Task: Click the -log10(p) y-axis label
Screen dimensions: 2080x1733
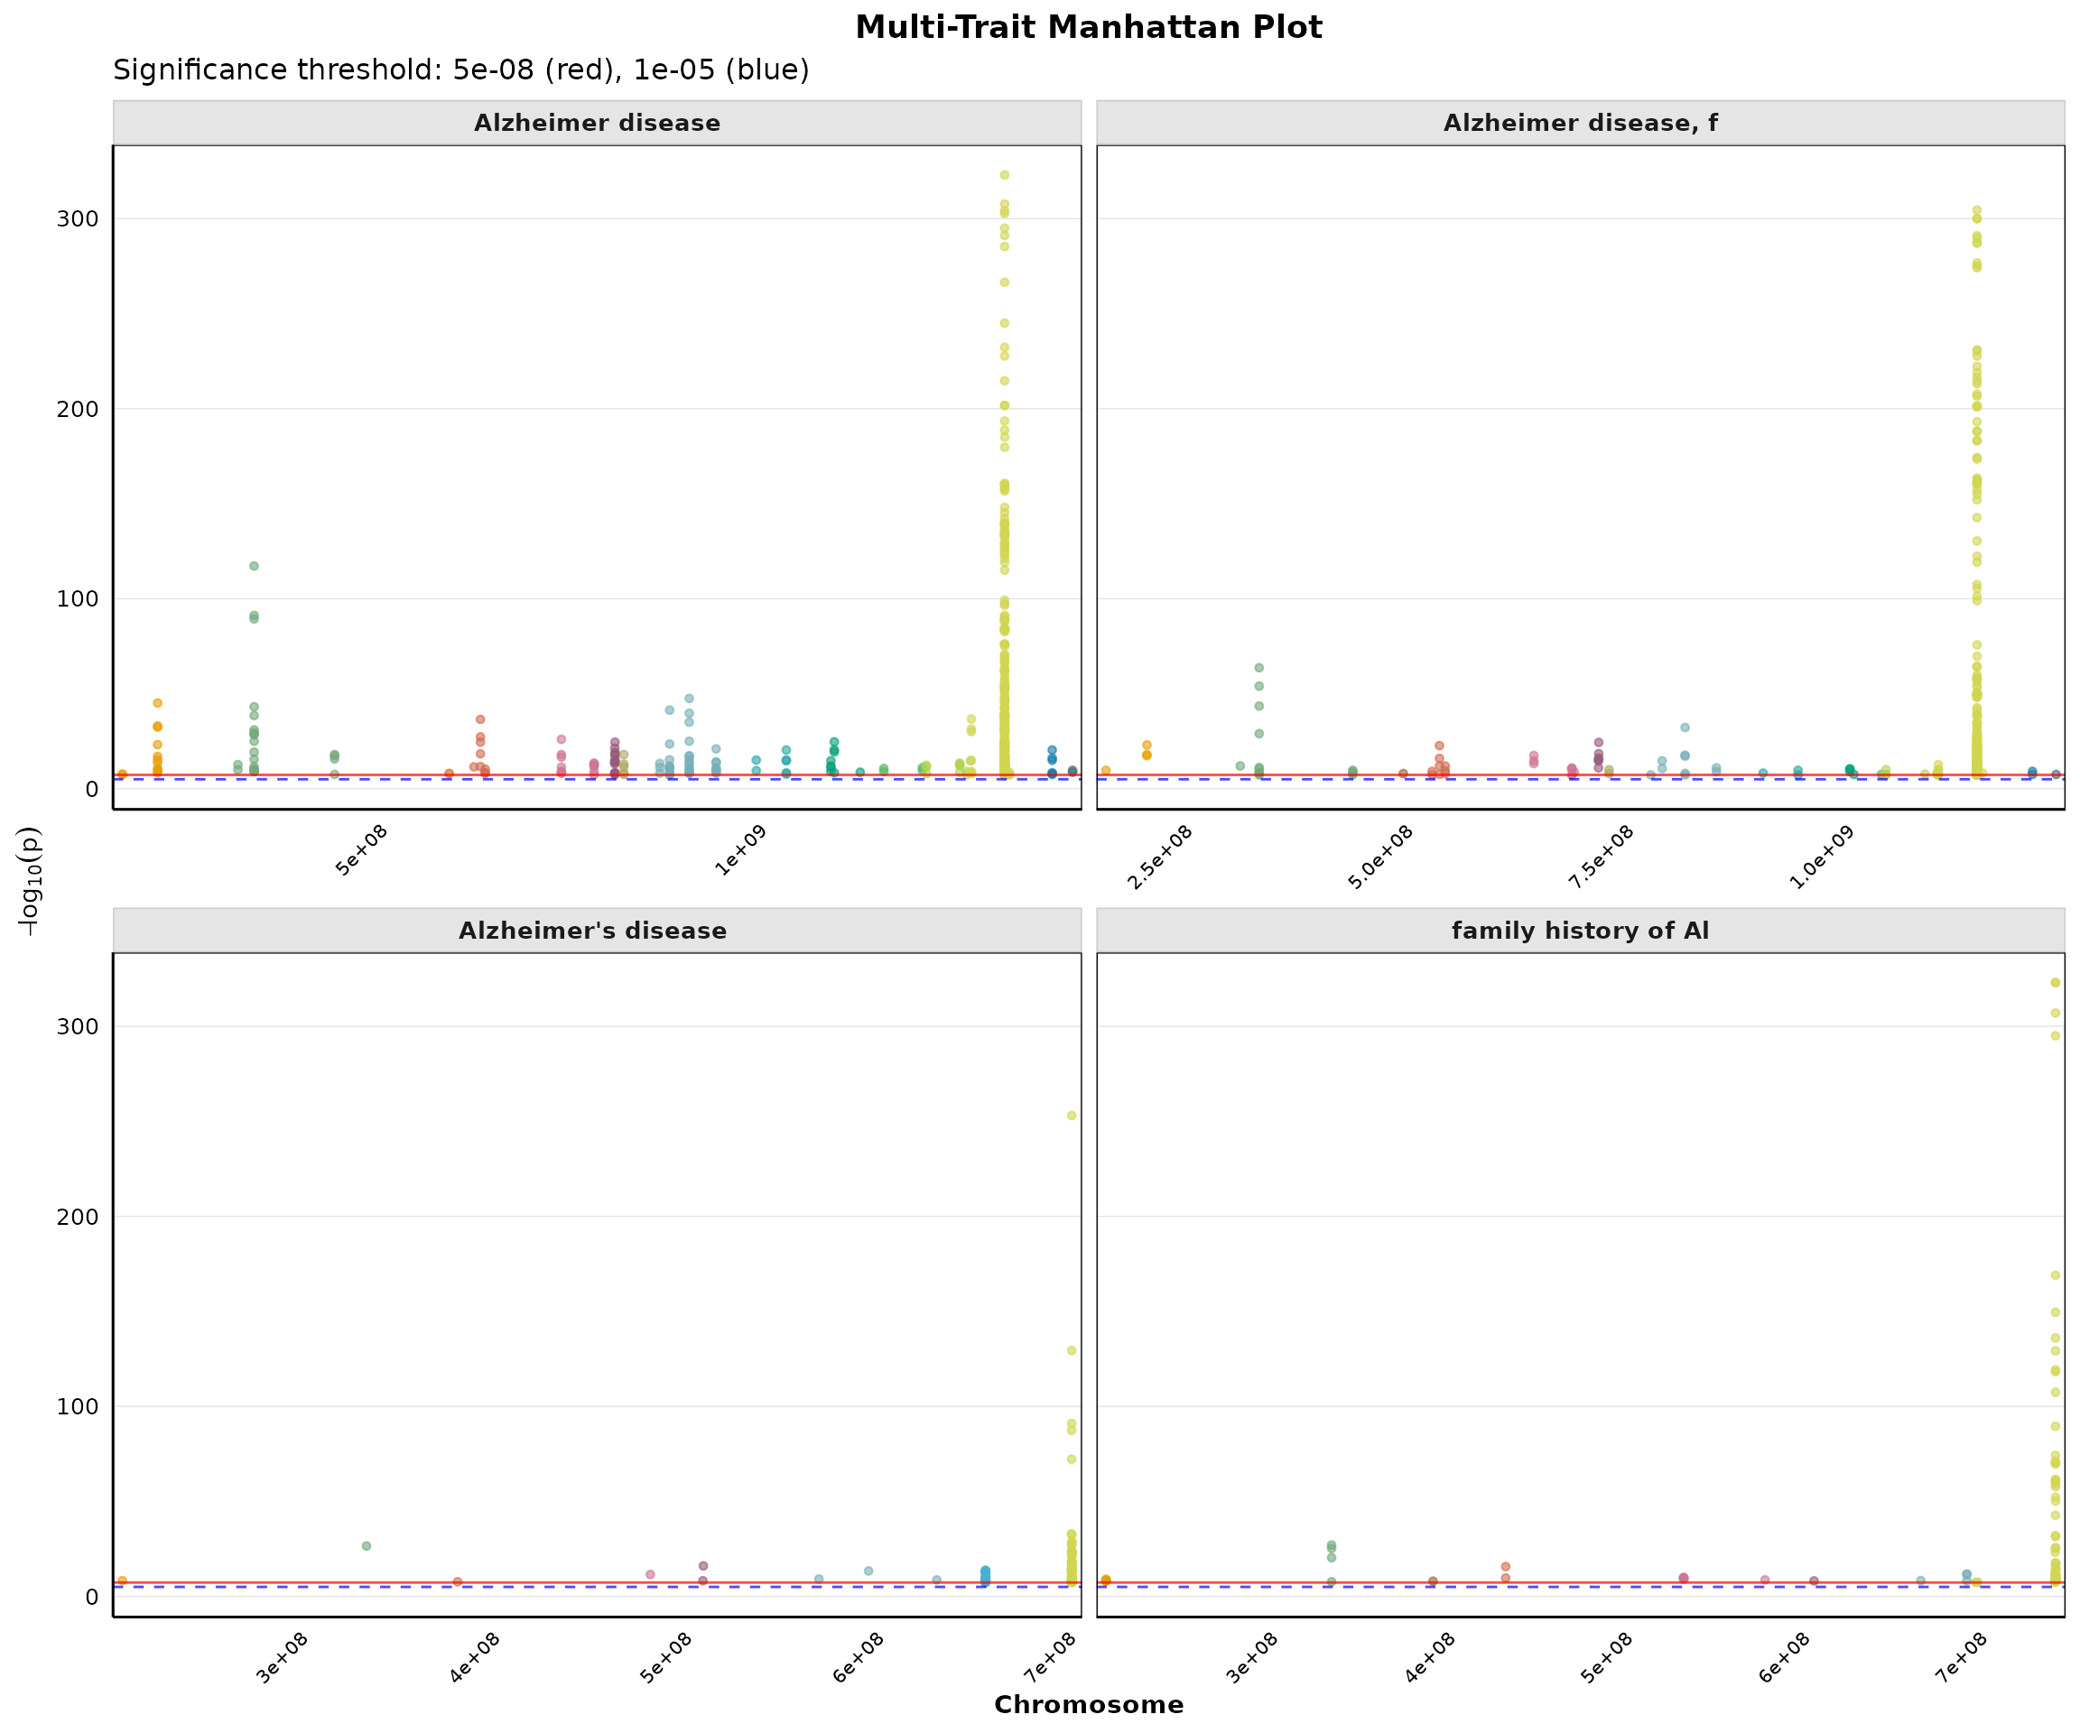Action: [x=29, y=881]
